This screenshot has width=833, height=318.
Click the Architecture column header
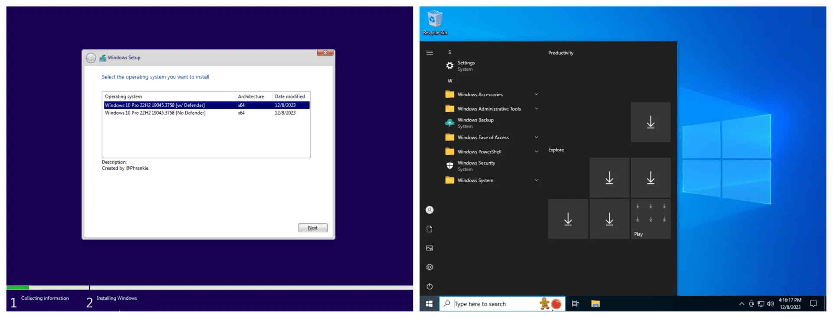click(x=253, y=96)
